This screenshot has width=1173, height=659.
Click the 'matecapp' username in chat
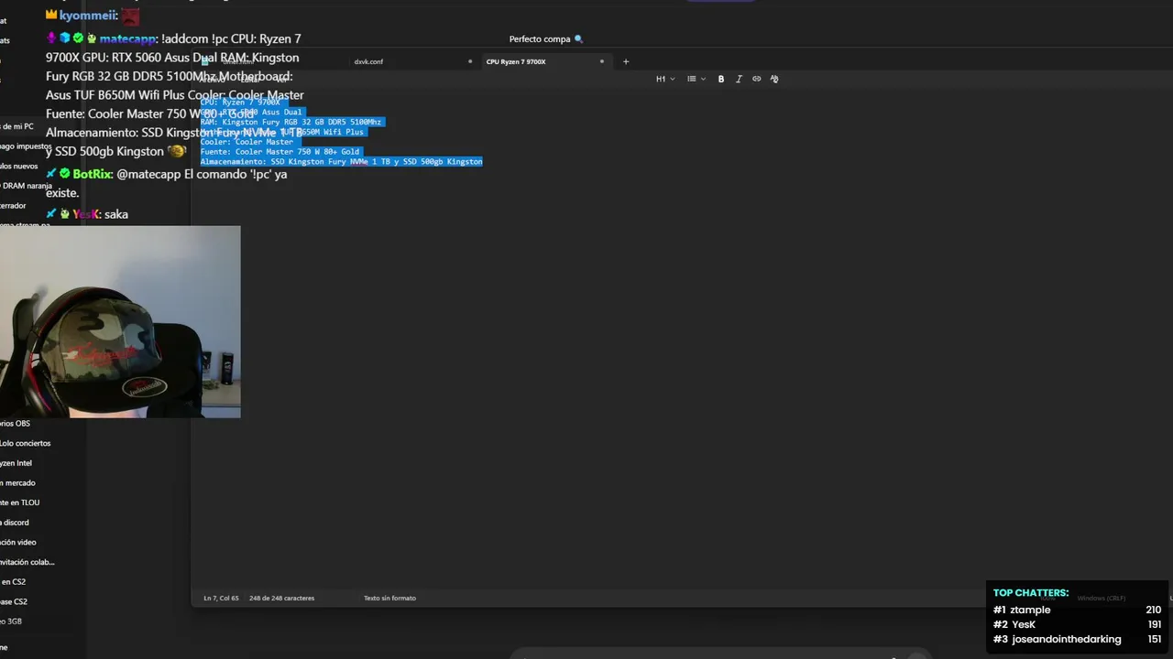pyautogui.click(x=128, y=39)
